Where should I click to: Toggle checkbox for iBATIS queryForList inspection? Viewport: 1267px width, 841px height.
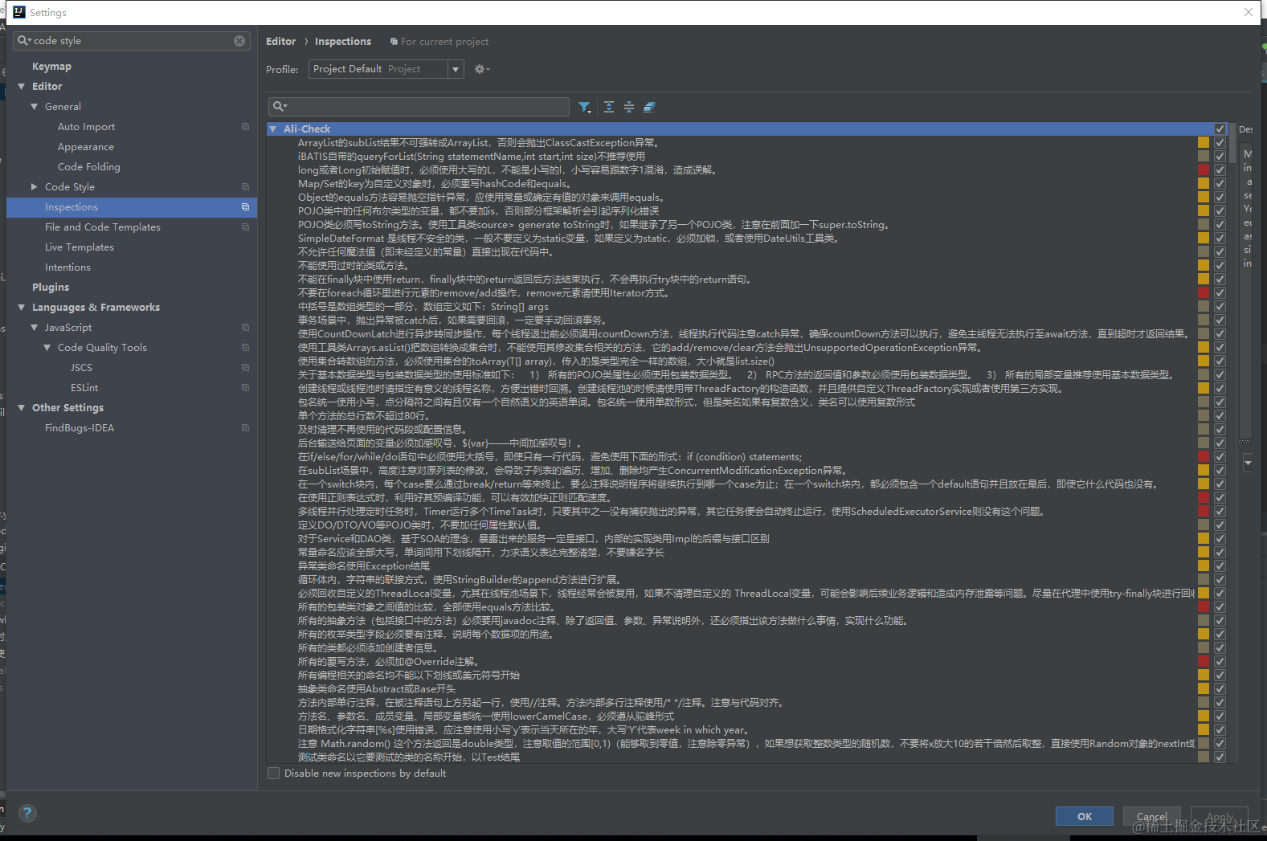(1220, 157)
